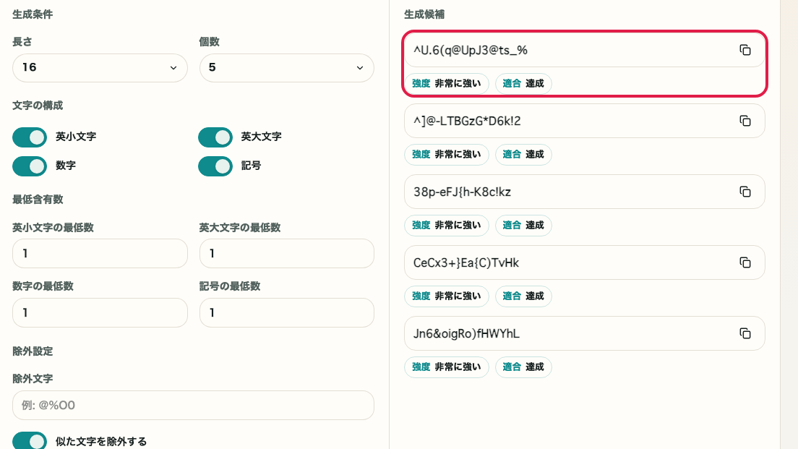Image resolution: width=798 pixels, height=449 pixels.
Task: Click 強度 badge under 38p-eFJ{h-K8c!kz
Action: (446, 225)
